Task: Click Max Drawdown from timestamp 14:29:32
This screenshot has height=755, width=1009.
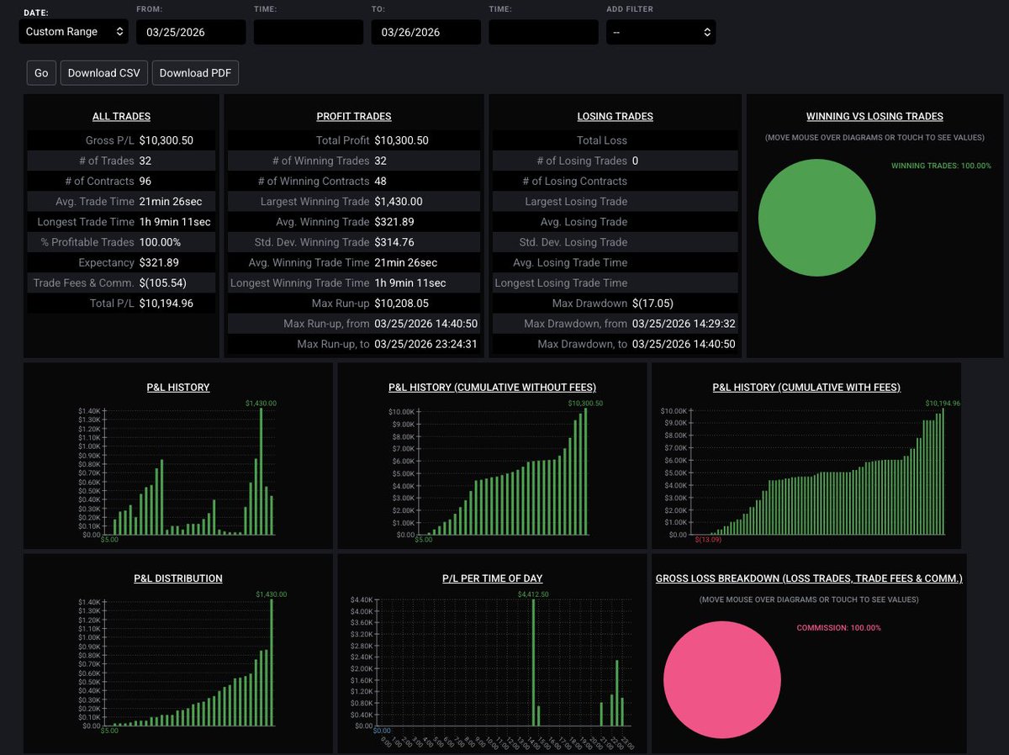Action: [684, 324]
